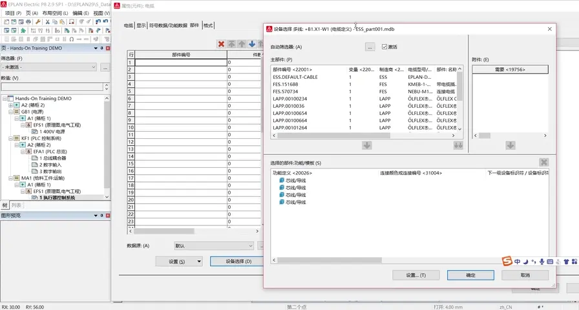
Task: Open the 编辑 (E) menu
Action: [81, 13]
